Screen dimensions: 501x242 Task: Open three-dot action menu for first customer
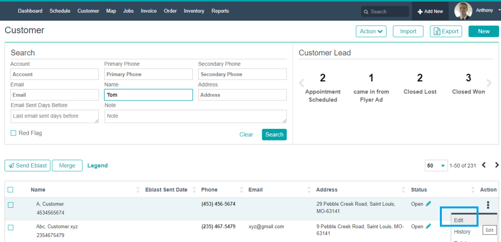488,205
